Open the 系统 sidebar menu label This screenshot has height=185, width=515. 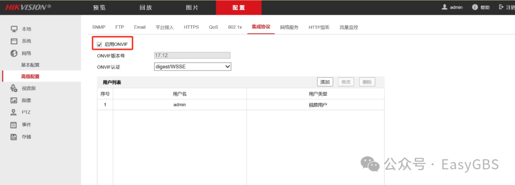pos(27,41)
